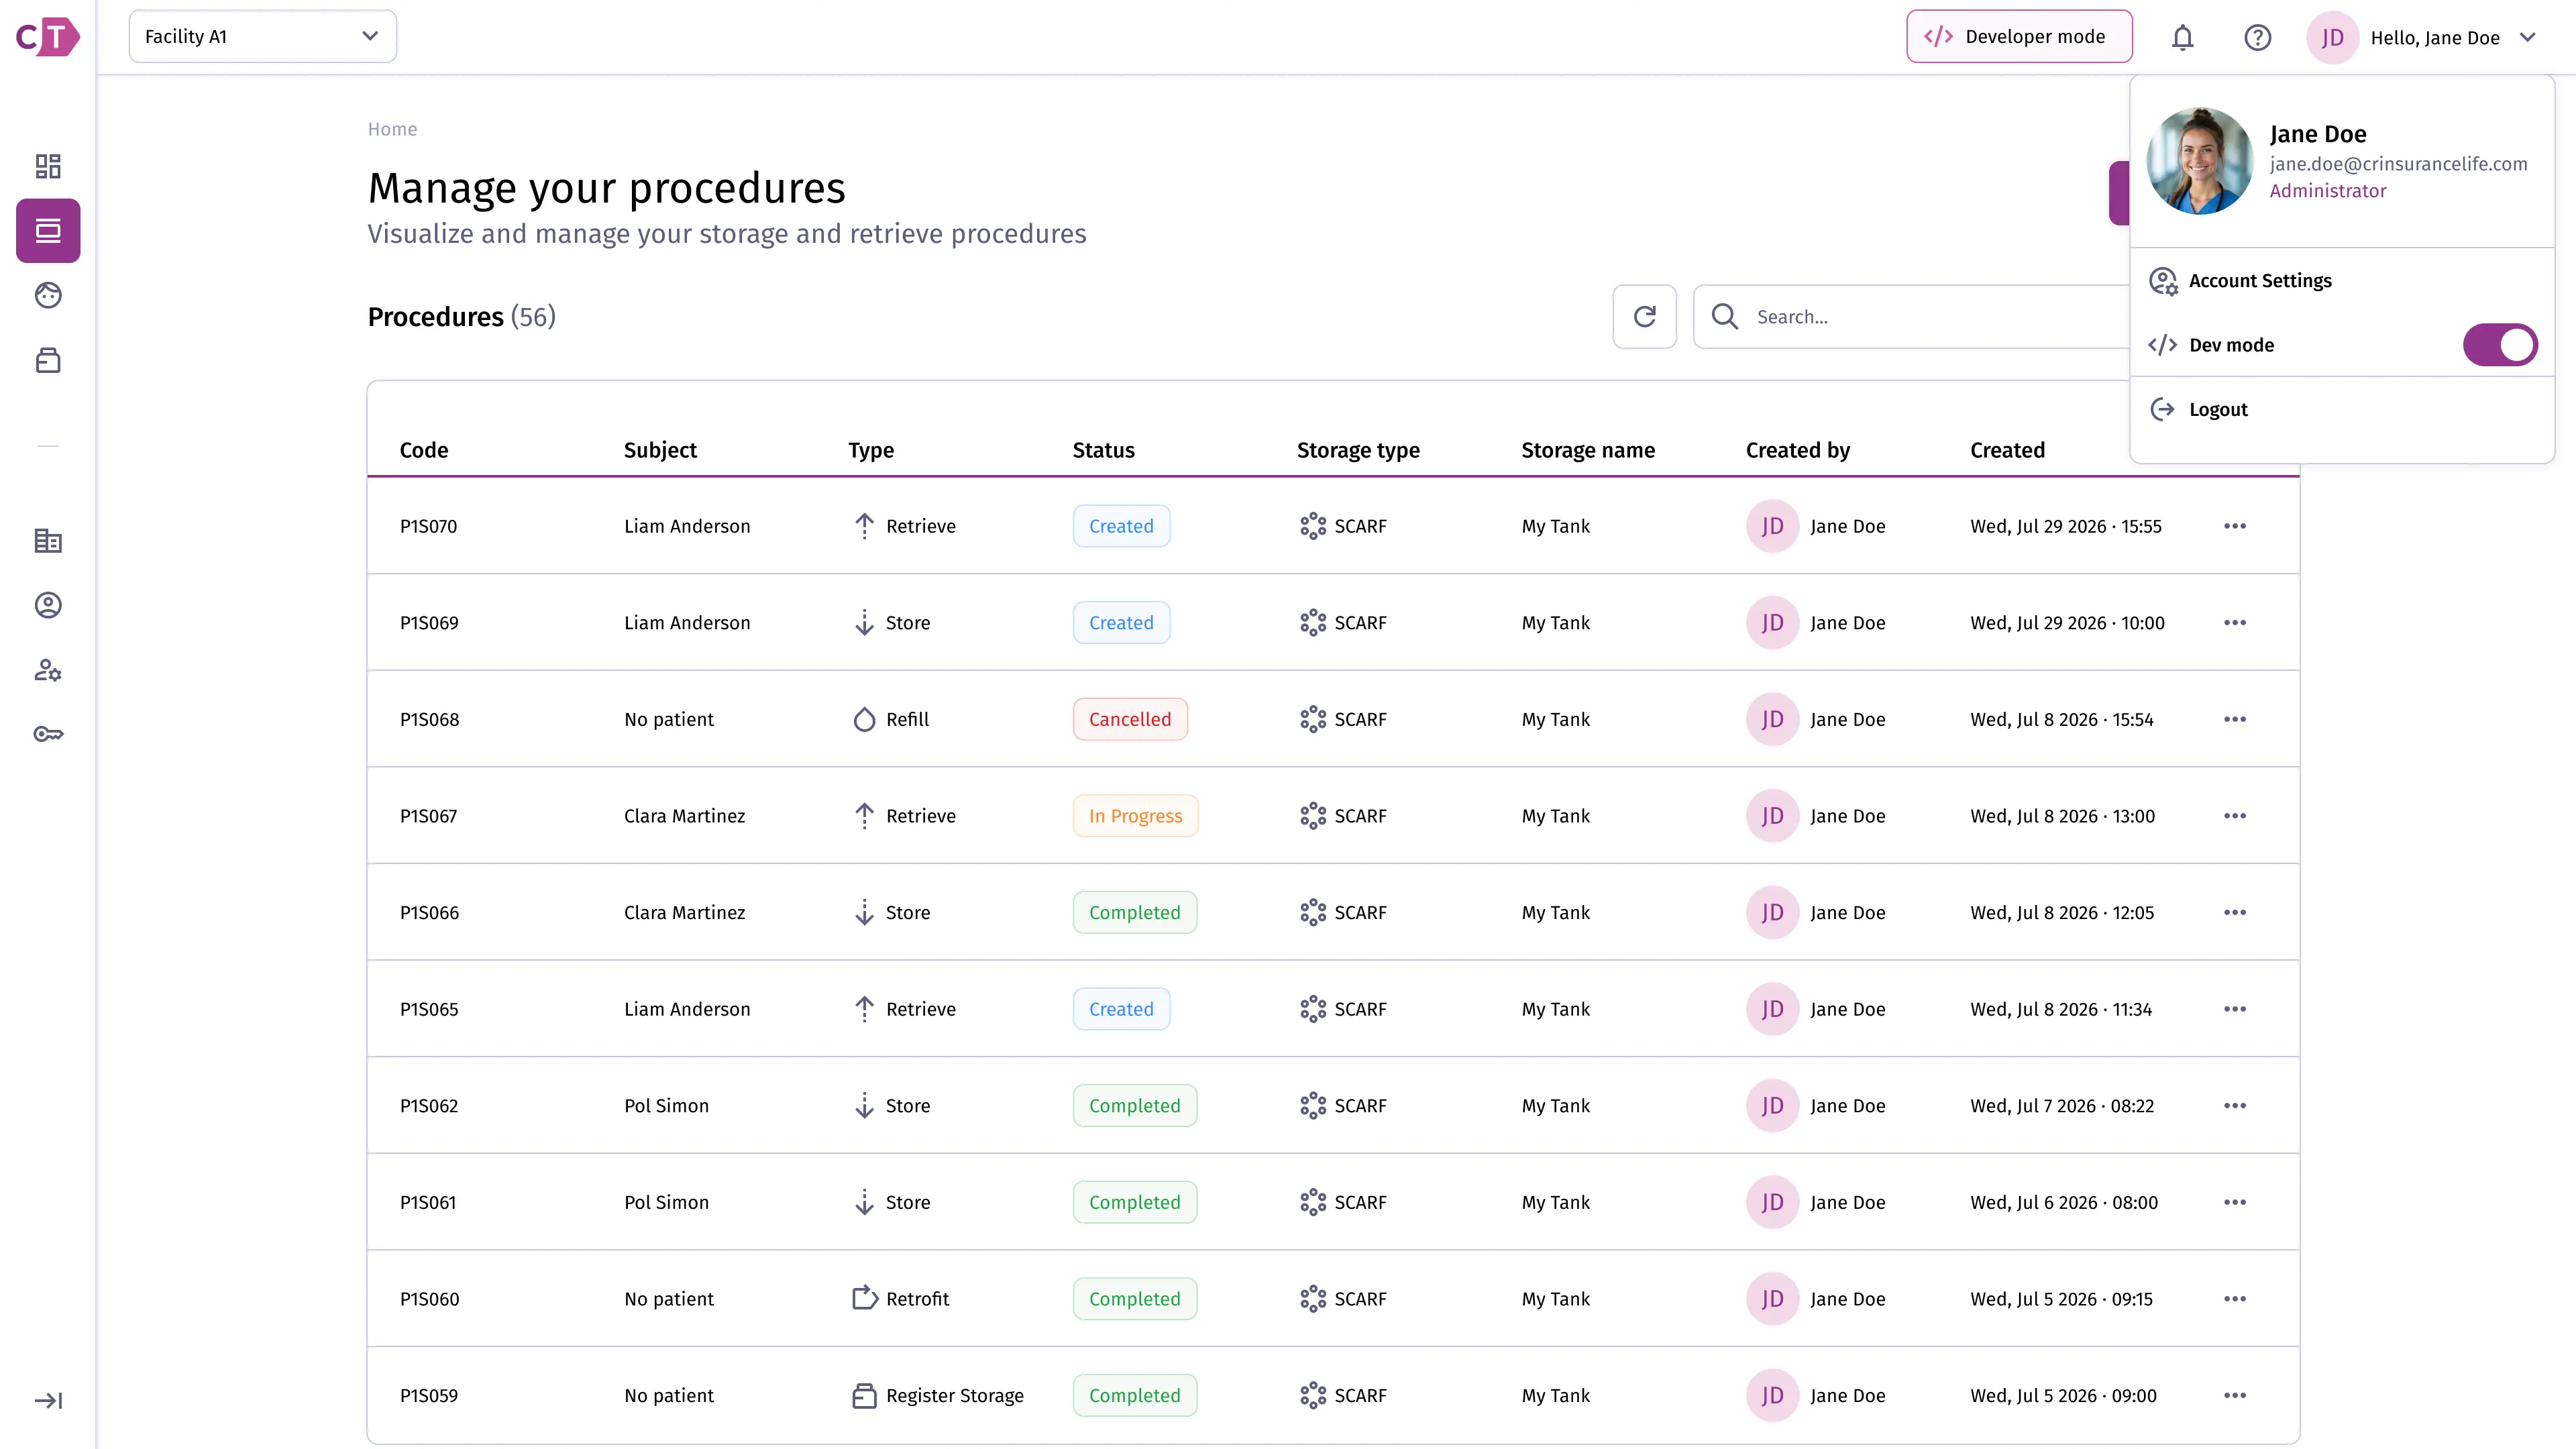Refresh the procedures list
2576x1449 pixels.
click(1644, 317)
